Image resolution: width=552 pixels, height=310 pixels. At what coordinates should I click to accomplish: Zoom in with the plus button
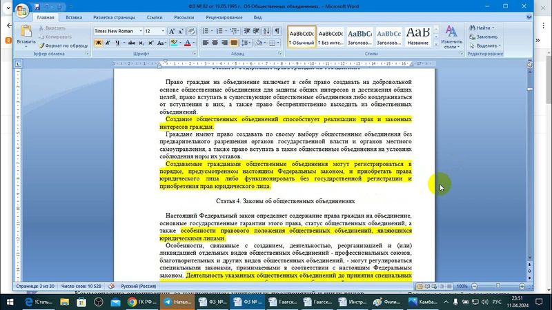[522, 286]
